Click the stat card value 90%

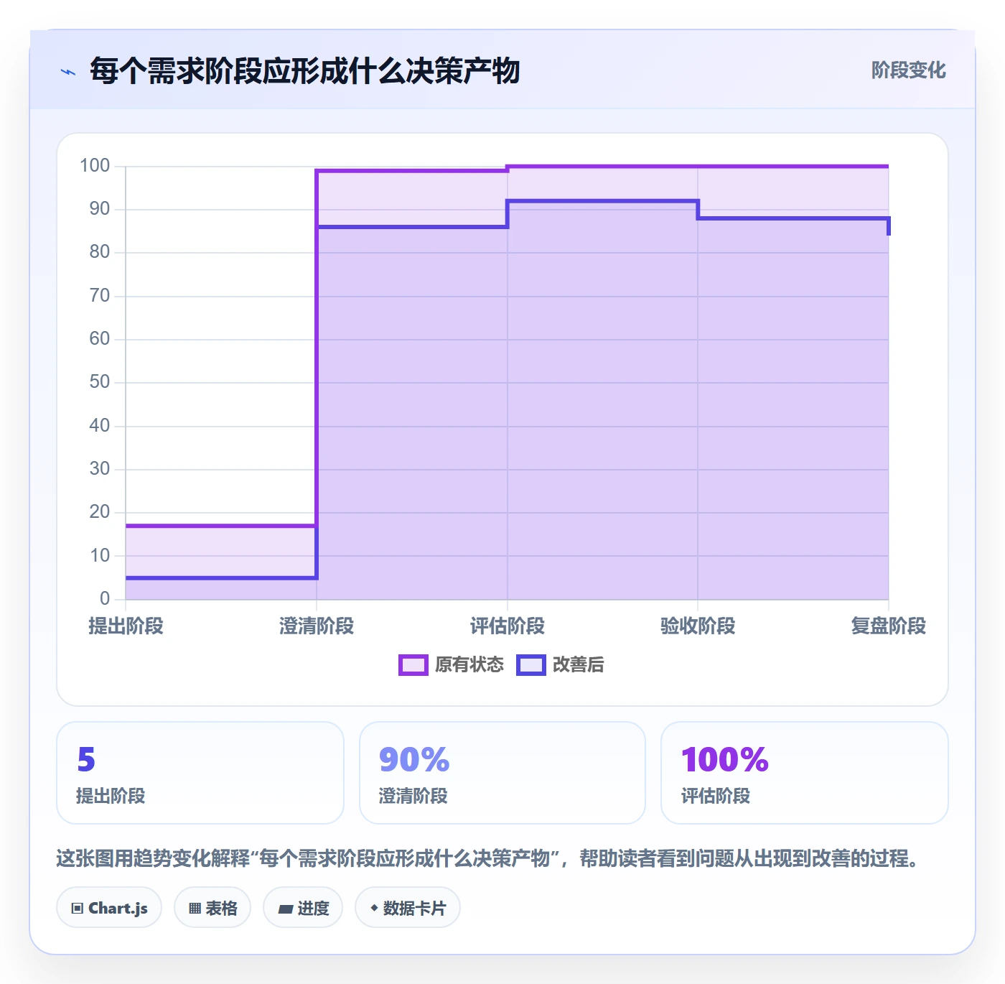[x=414, y=760]
